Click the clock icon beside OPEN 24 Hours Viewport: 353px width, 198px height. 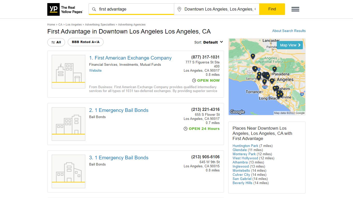[186, 129]
